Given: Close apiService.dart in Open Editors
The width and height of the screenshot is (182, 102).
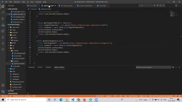Looking at the screenshot, I should click(9, 14).
